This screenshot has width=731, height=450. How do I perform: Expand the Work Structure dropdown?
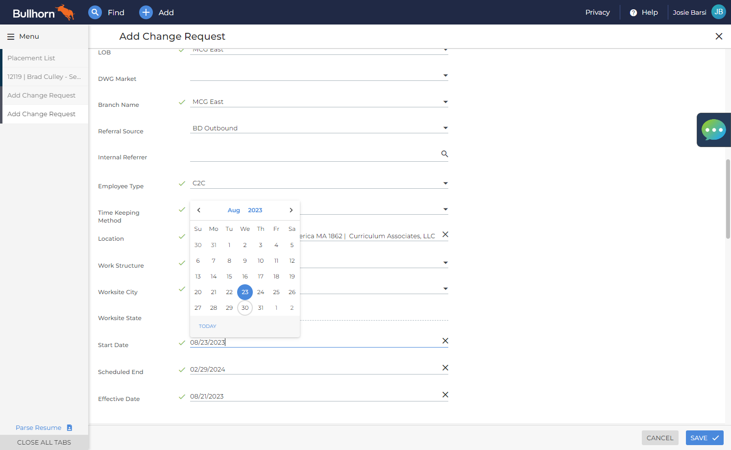click(x=445, y=263)
